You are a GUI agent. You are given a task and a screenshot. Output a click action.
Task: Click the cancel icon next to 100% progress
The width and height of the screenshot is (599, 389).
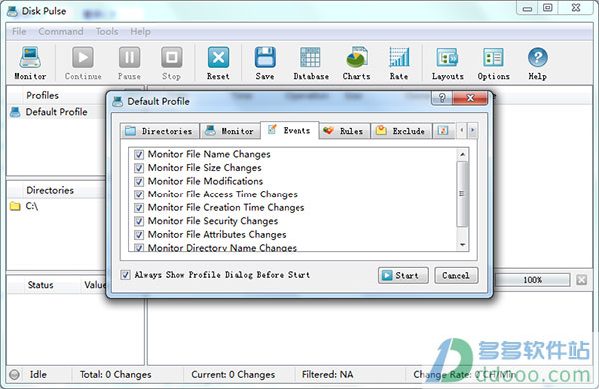(x=581, y=280)
